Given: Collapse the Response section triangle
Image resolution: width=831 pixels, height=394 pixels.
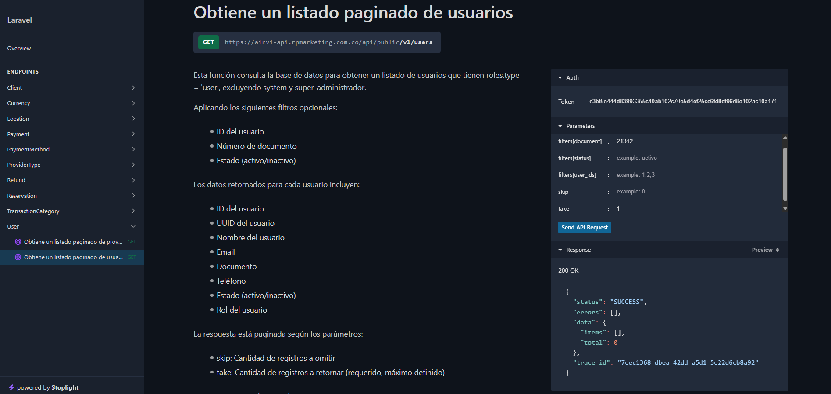Looking at the screenshot, I should (560, 250).
